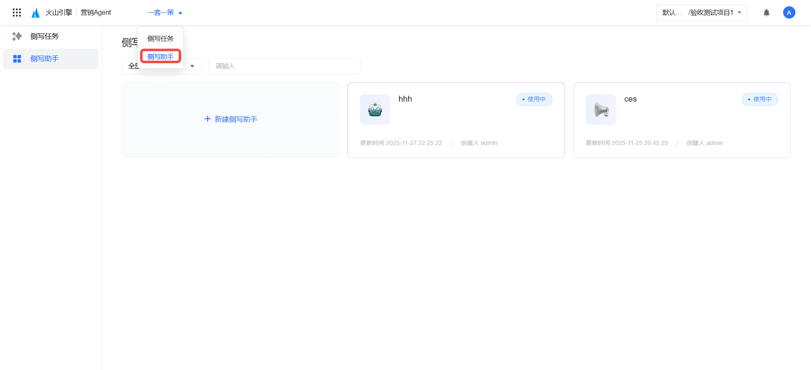811x370 pixels.
Task: Click update time 2025-11-25 20:45:29
Action: pyautogui.click(x=627, y=143)
